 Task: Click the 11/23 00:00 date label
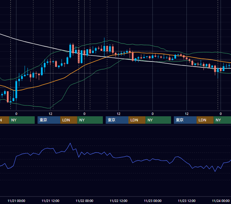click(153, 201)
